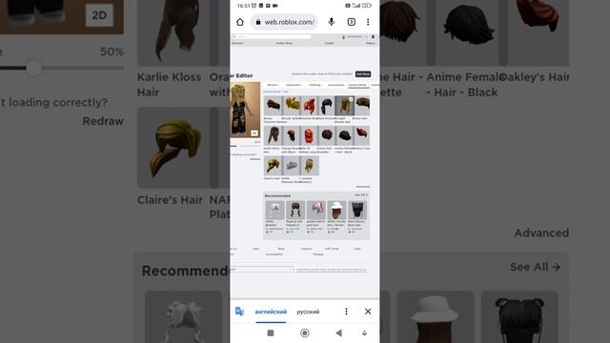This screenshot has height=343, width=610.
Task: Open recommended pink hair item
Action: [315, 211]
